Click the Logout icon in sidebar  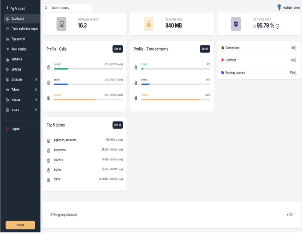(x=7, y=129)
